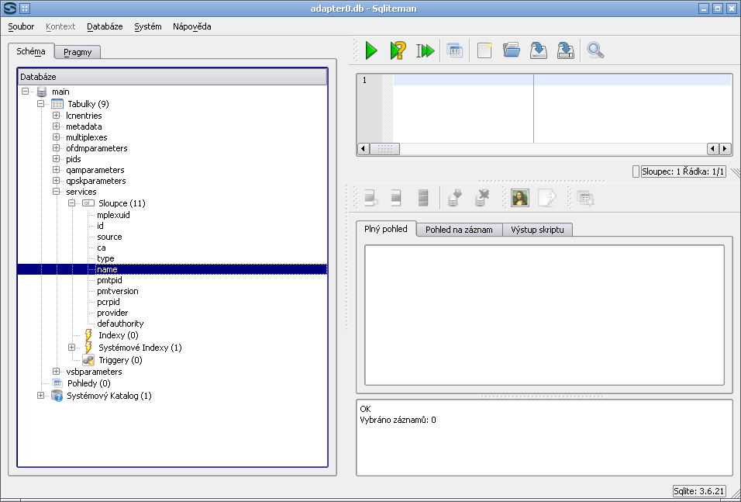Switch to Pohled na záznam tab
Viewport: 741px width, 502px height.
(459, 230)
